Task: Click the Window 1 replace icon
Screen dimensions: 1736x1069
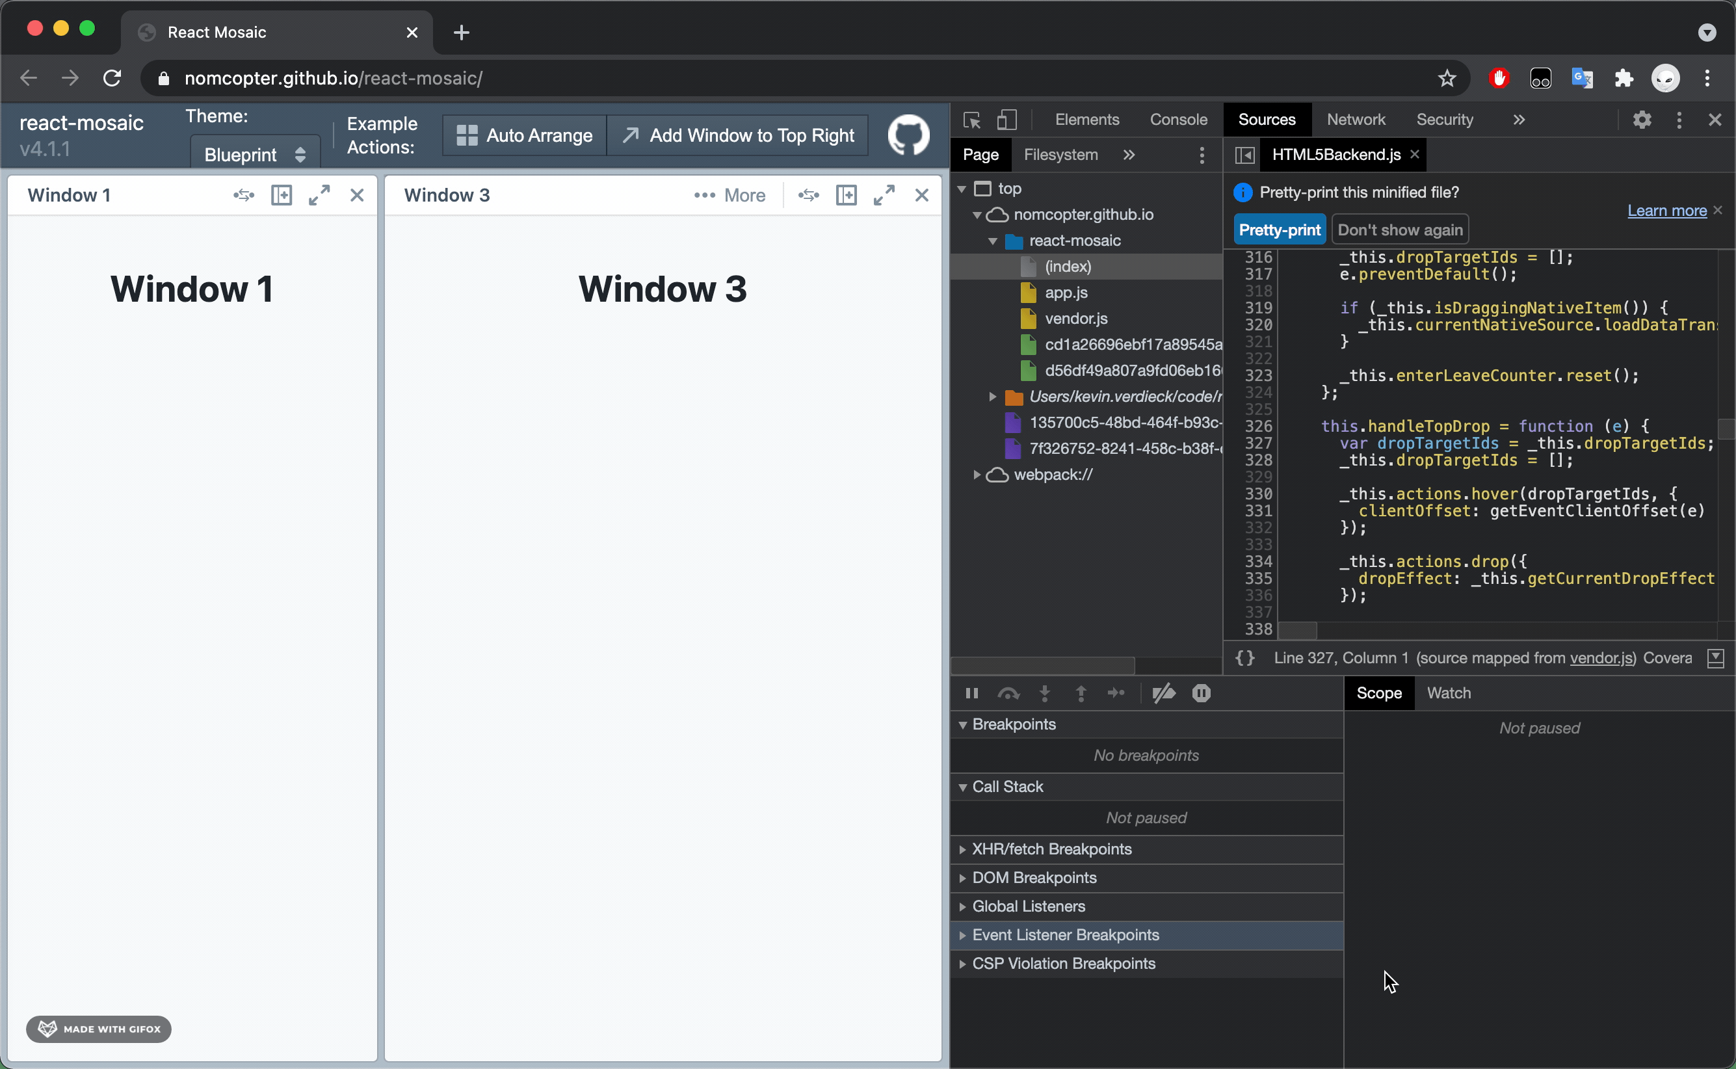Action: tap(244, 195)
